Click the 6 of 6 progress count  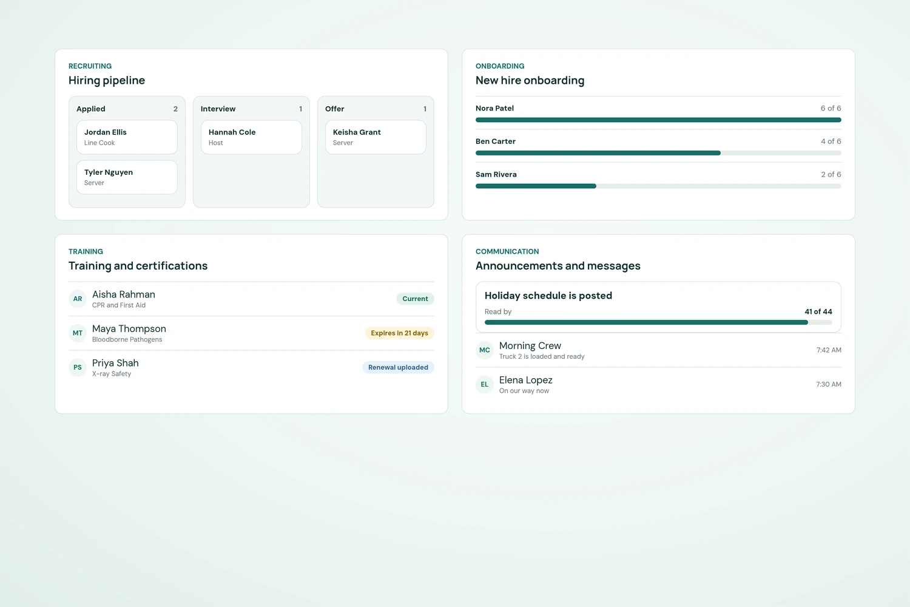coord(831,108)
